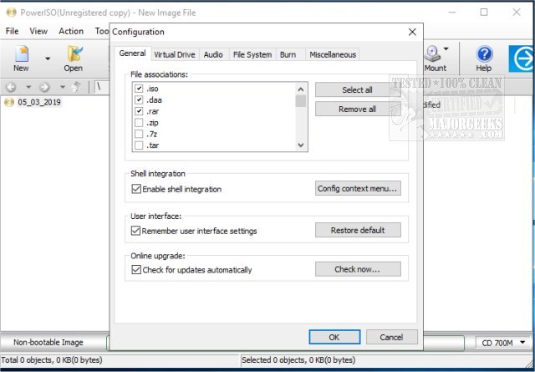
Task: Check the .7z file association
Action: (139, 134)
